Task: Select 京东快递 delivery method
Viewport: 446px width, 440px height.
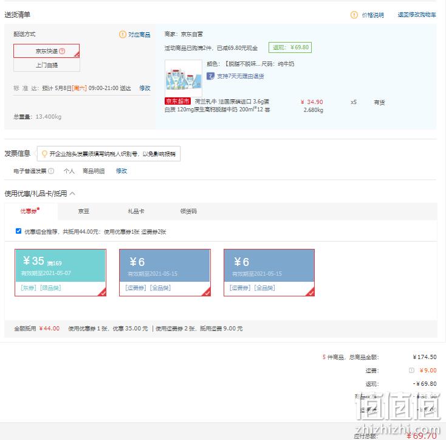Action: 47,51
